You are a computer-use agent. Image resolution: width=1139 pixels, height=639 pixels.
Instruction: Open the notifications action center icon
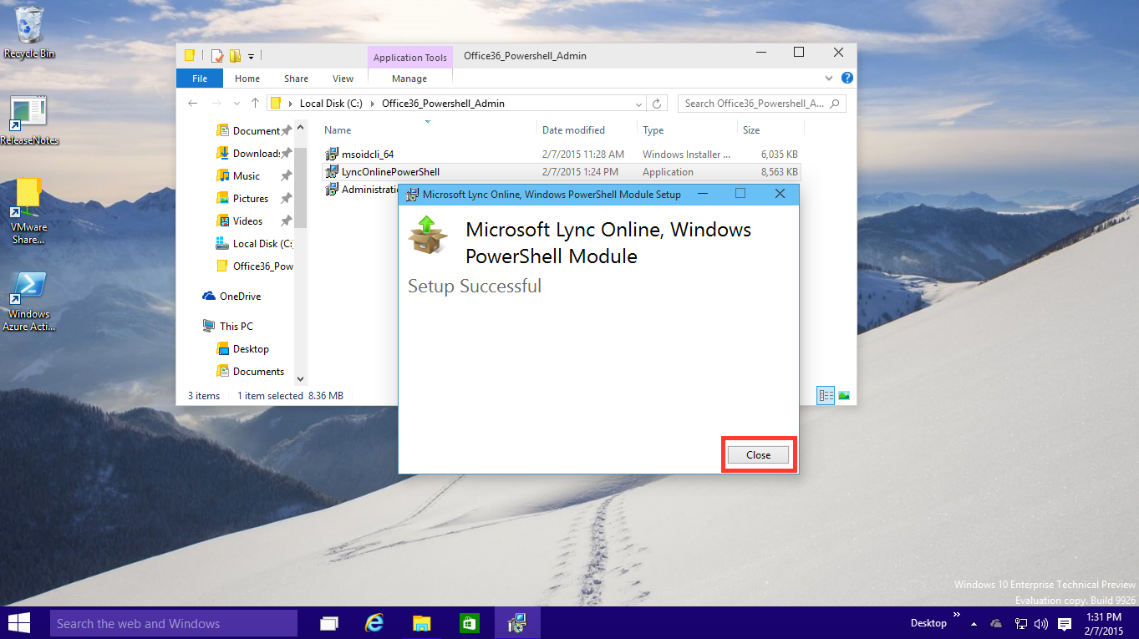click(1065, 623)
